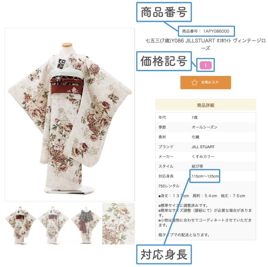Screen dimensions: 268x267
Task: Open the front-view kimono thumbnail
Action: click(x=21, y=224)
